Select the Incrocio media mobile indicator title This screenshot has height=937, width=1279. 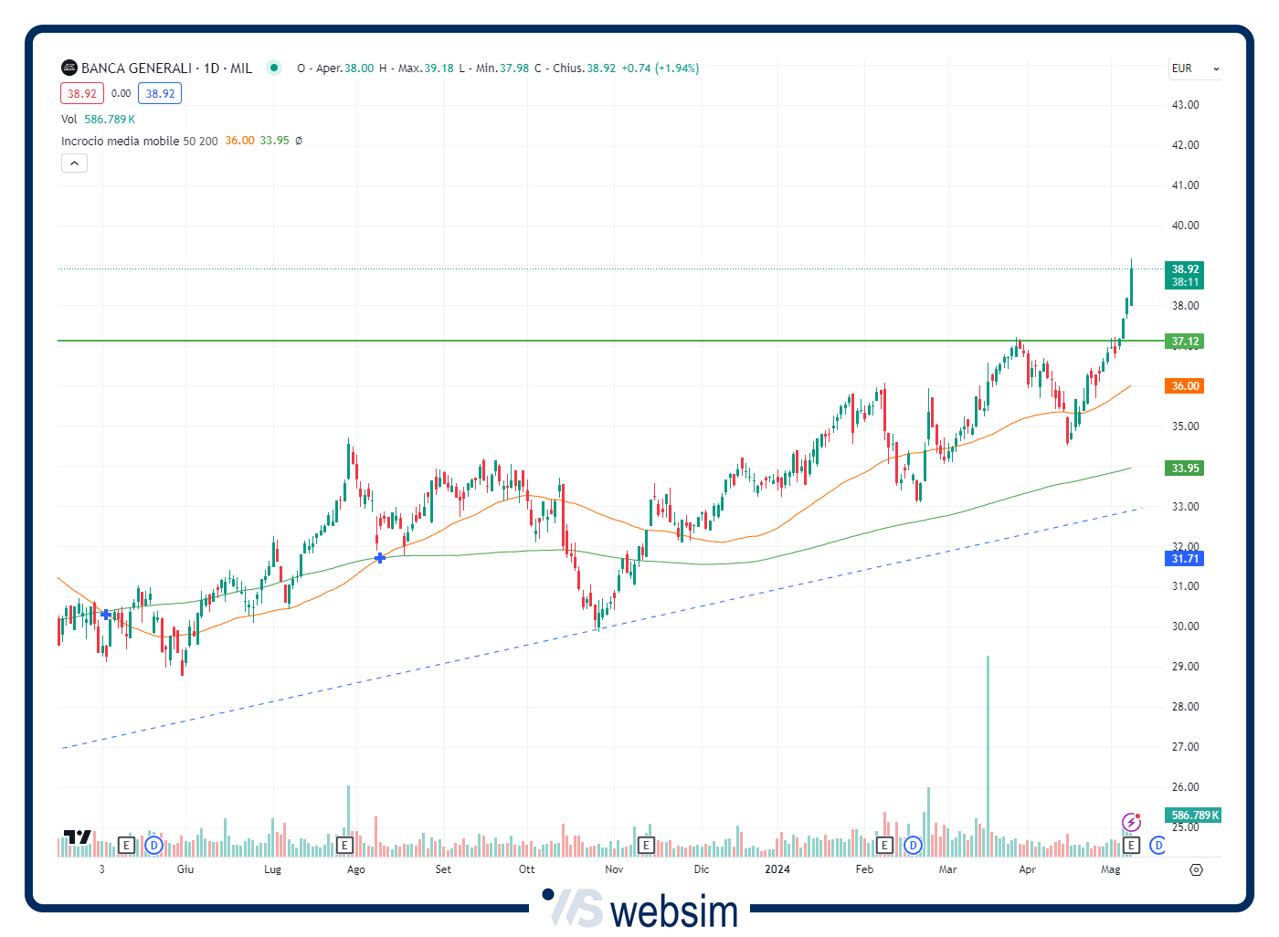tap(120, 141)
